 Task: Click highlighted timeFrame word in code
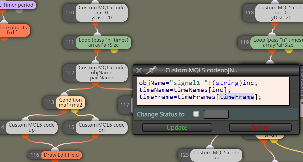click(237, 97)
